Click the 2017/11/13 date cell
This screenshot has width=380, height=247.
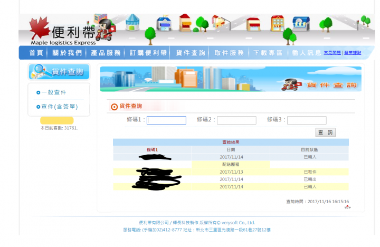(x=231, y=172)
